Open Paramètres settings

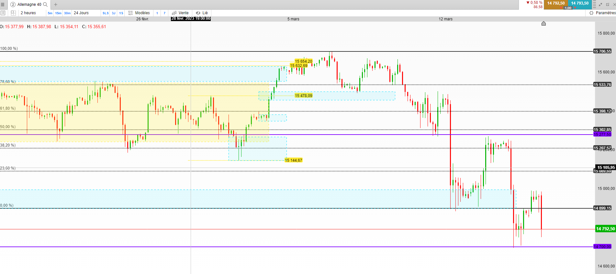pos(603,13)
